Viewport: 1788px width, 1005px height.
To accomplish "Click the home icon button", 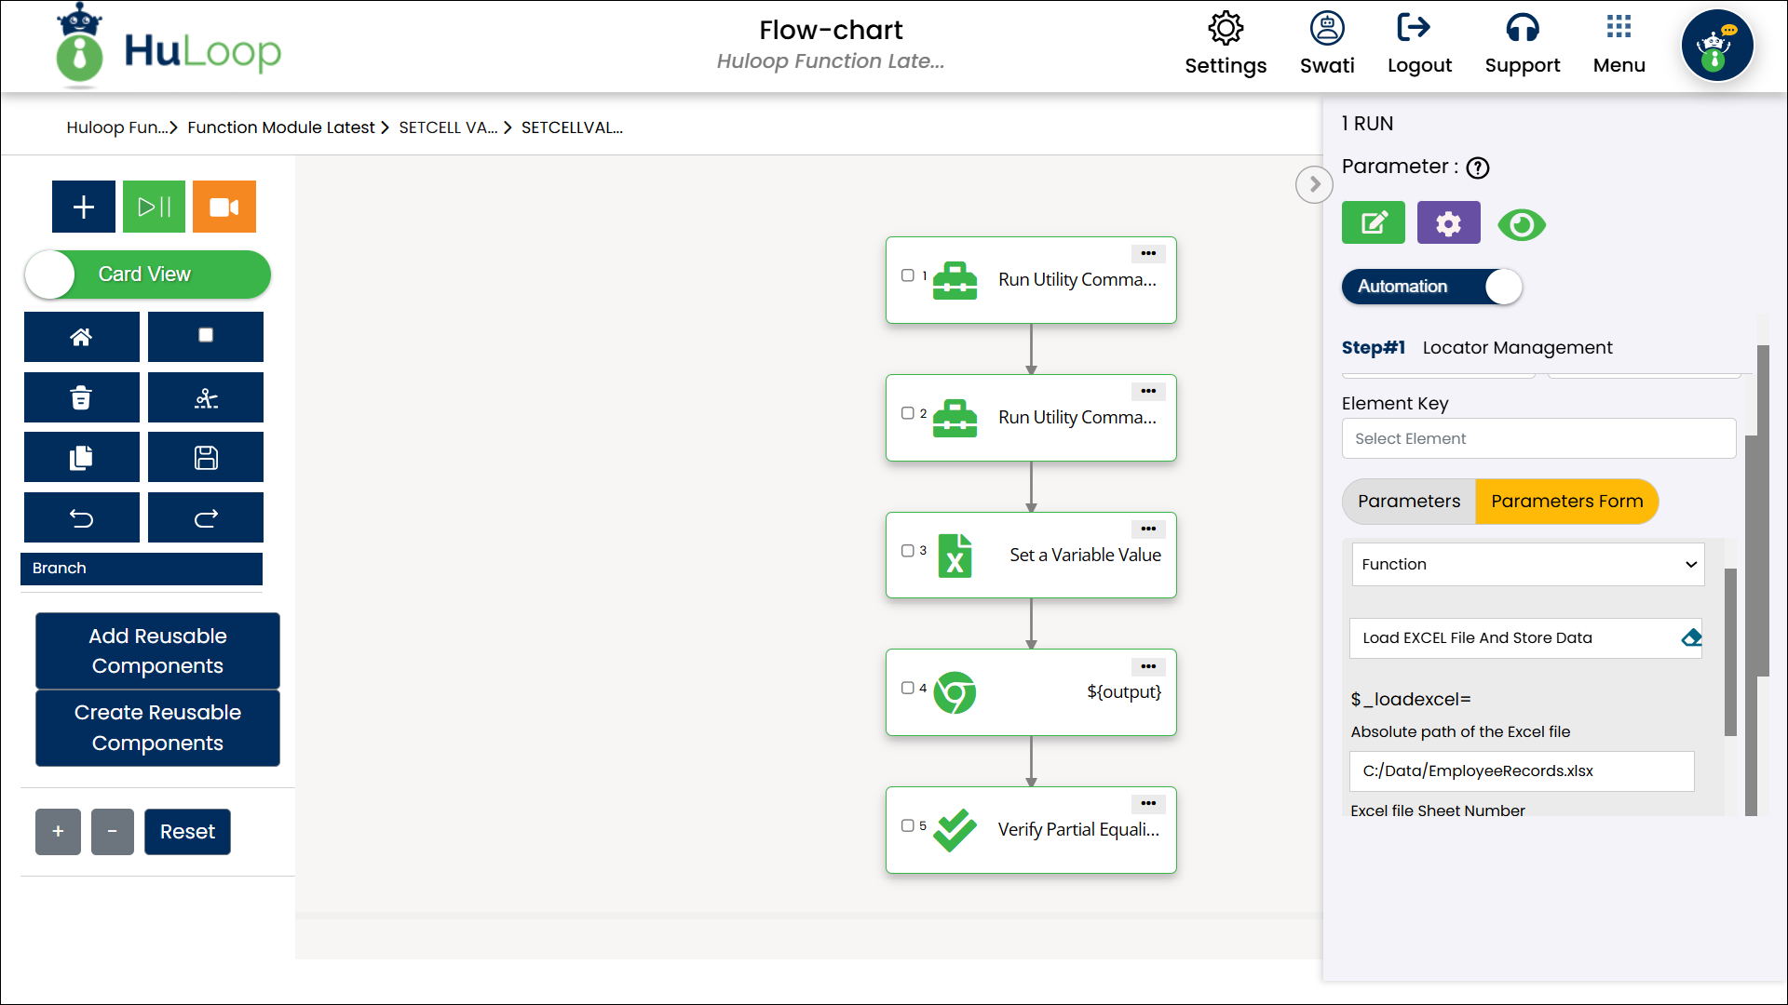I will (82, 337).
